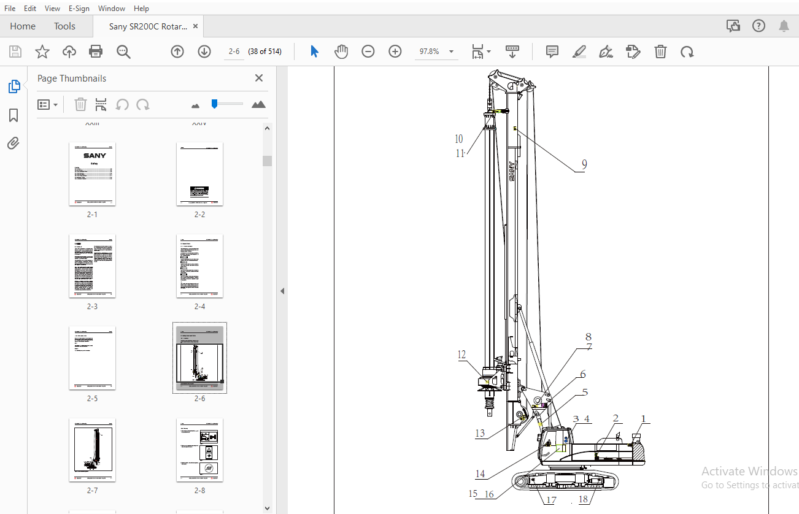Delete pages in thumbnails panel
This screenshot has width=799, height=514.
80,104
